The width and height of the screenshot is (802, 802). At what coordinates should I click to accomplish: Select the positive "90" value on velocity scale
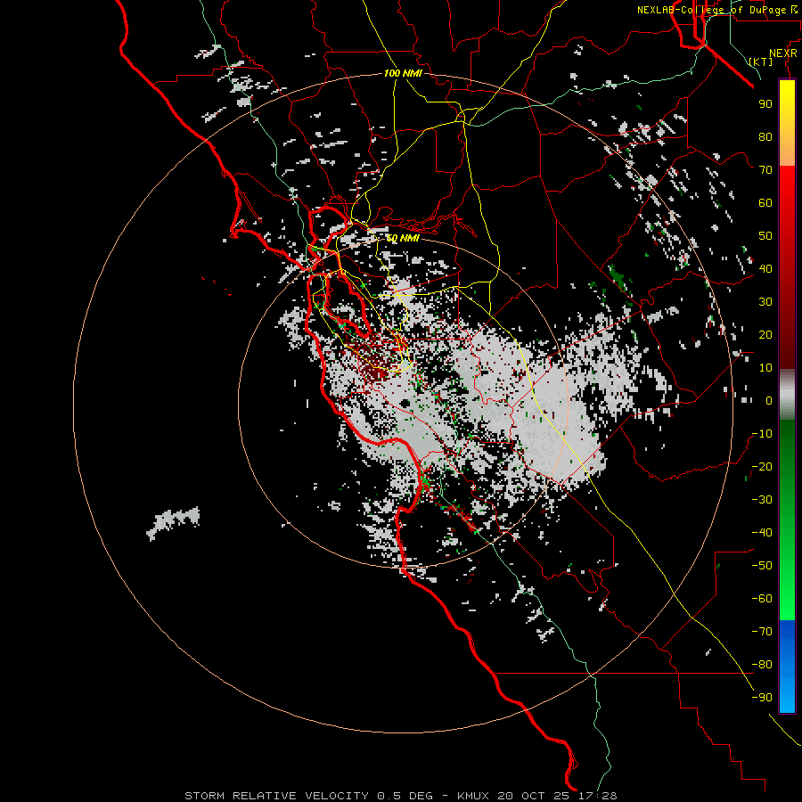tap(765, 104)
